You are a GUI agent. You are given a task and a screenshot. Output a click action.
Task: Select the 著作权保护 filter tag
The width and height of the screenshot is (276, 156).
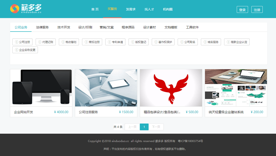click(163, 42)
